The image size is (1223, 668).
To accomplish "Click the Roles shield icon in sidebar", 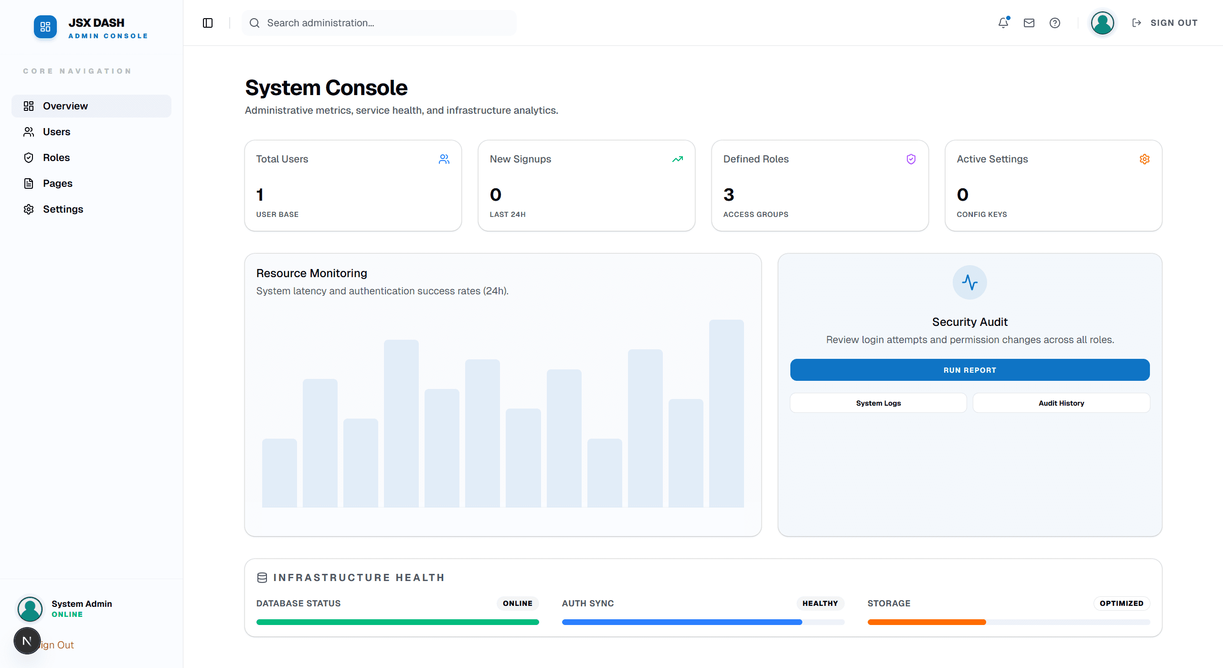I will [29, 158].
